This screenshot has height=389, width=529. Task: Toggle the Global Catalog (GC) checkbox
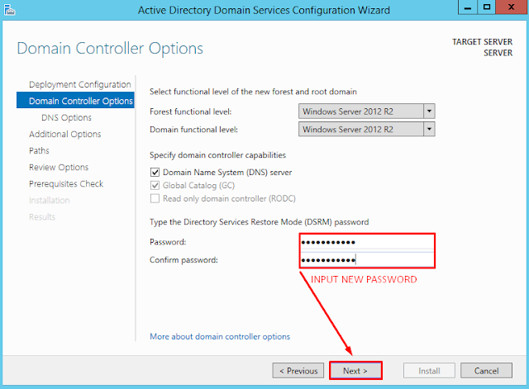coord(155,186)
